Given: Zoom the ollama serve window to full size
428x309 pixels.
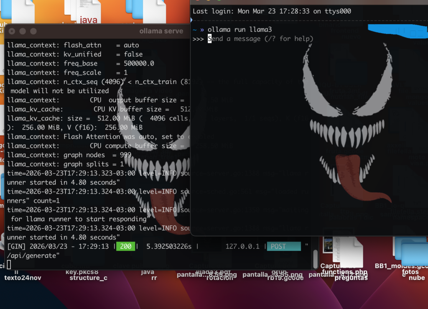Looking at the screenshot, I should tap(33, 31).
